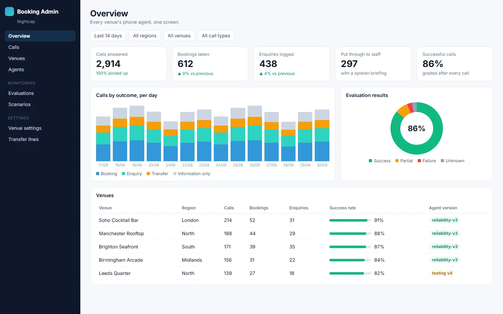This screenshot has width=503, height=314.
Task: Click the Booking Admin logo icon
Action: pos(9,12)
